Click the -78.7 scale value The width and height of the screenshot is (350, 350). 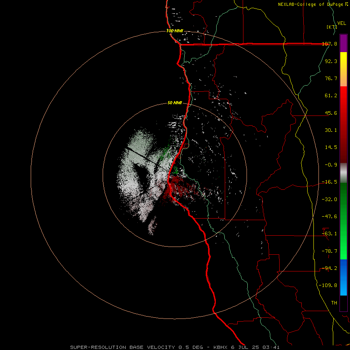[329, 251]
